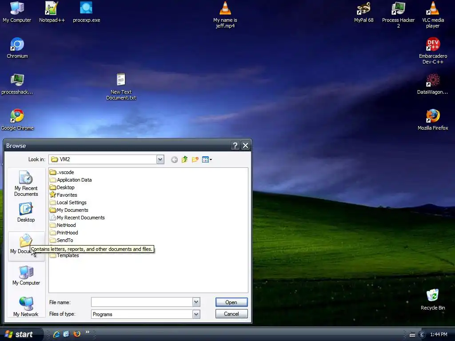This screenshot has width=455, height=341.
Task: Expand the Look in VM2 dropdown
Action: click(x=160, y=159)
